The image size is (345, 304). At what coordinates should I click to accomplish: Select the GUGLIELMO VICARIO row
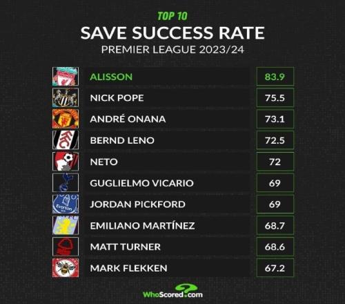(167, 183)
